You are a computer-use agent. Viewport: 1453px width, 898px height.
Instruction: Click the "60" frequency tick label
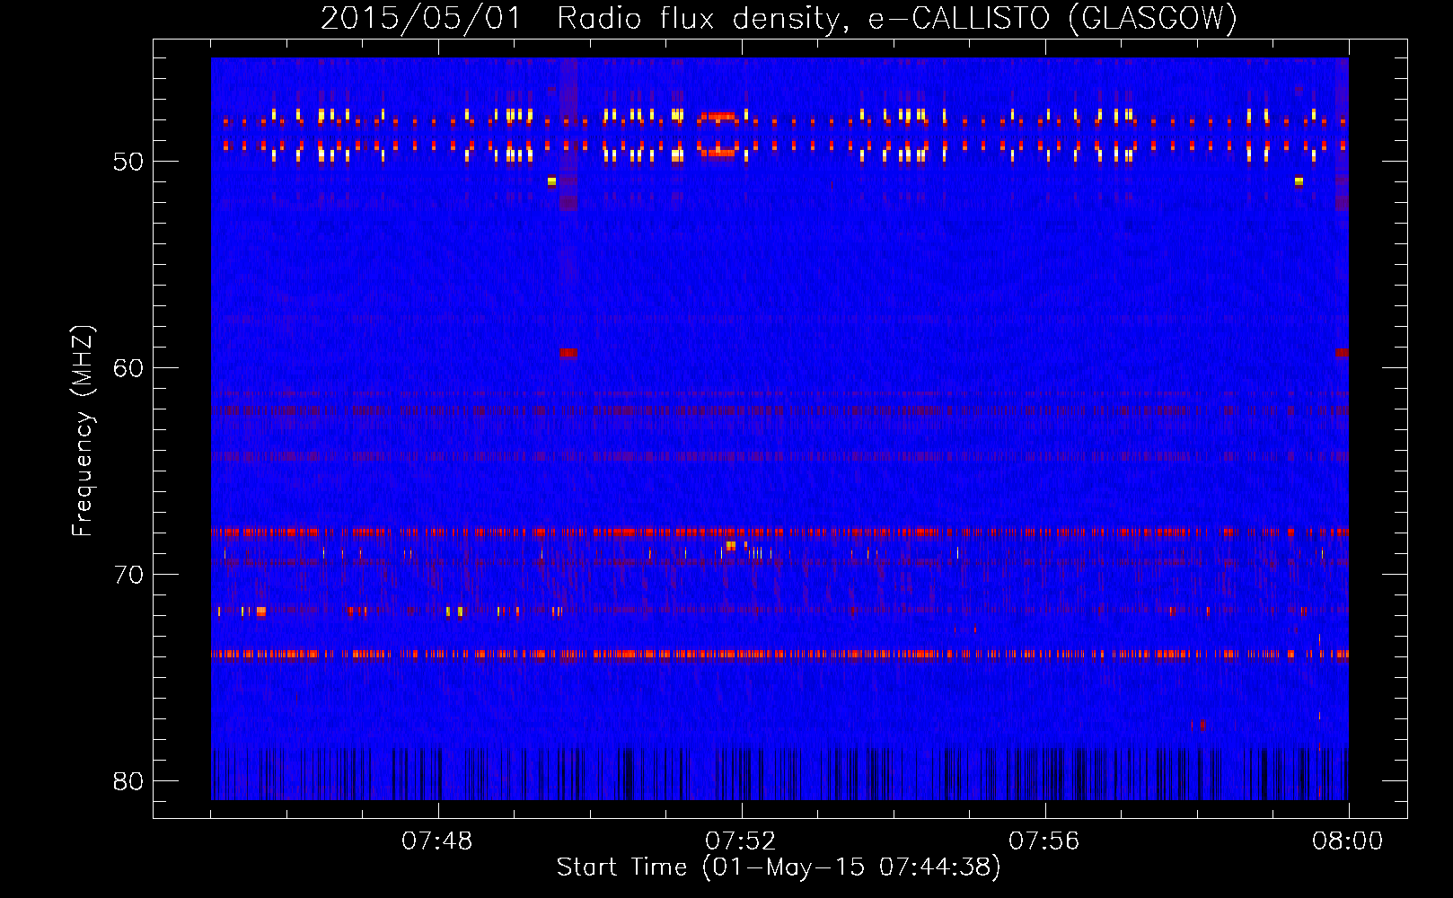tap(128, 368)
